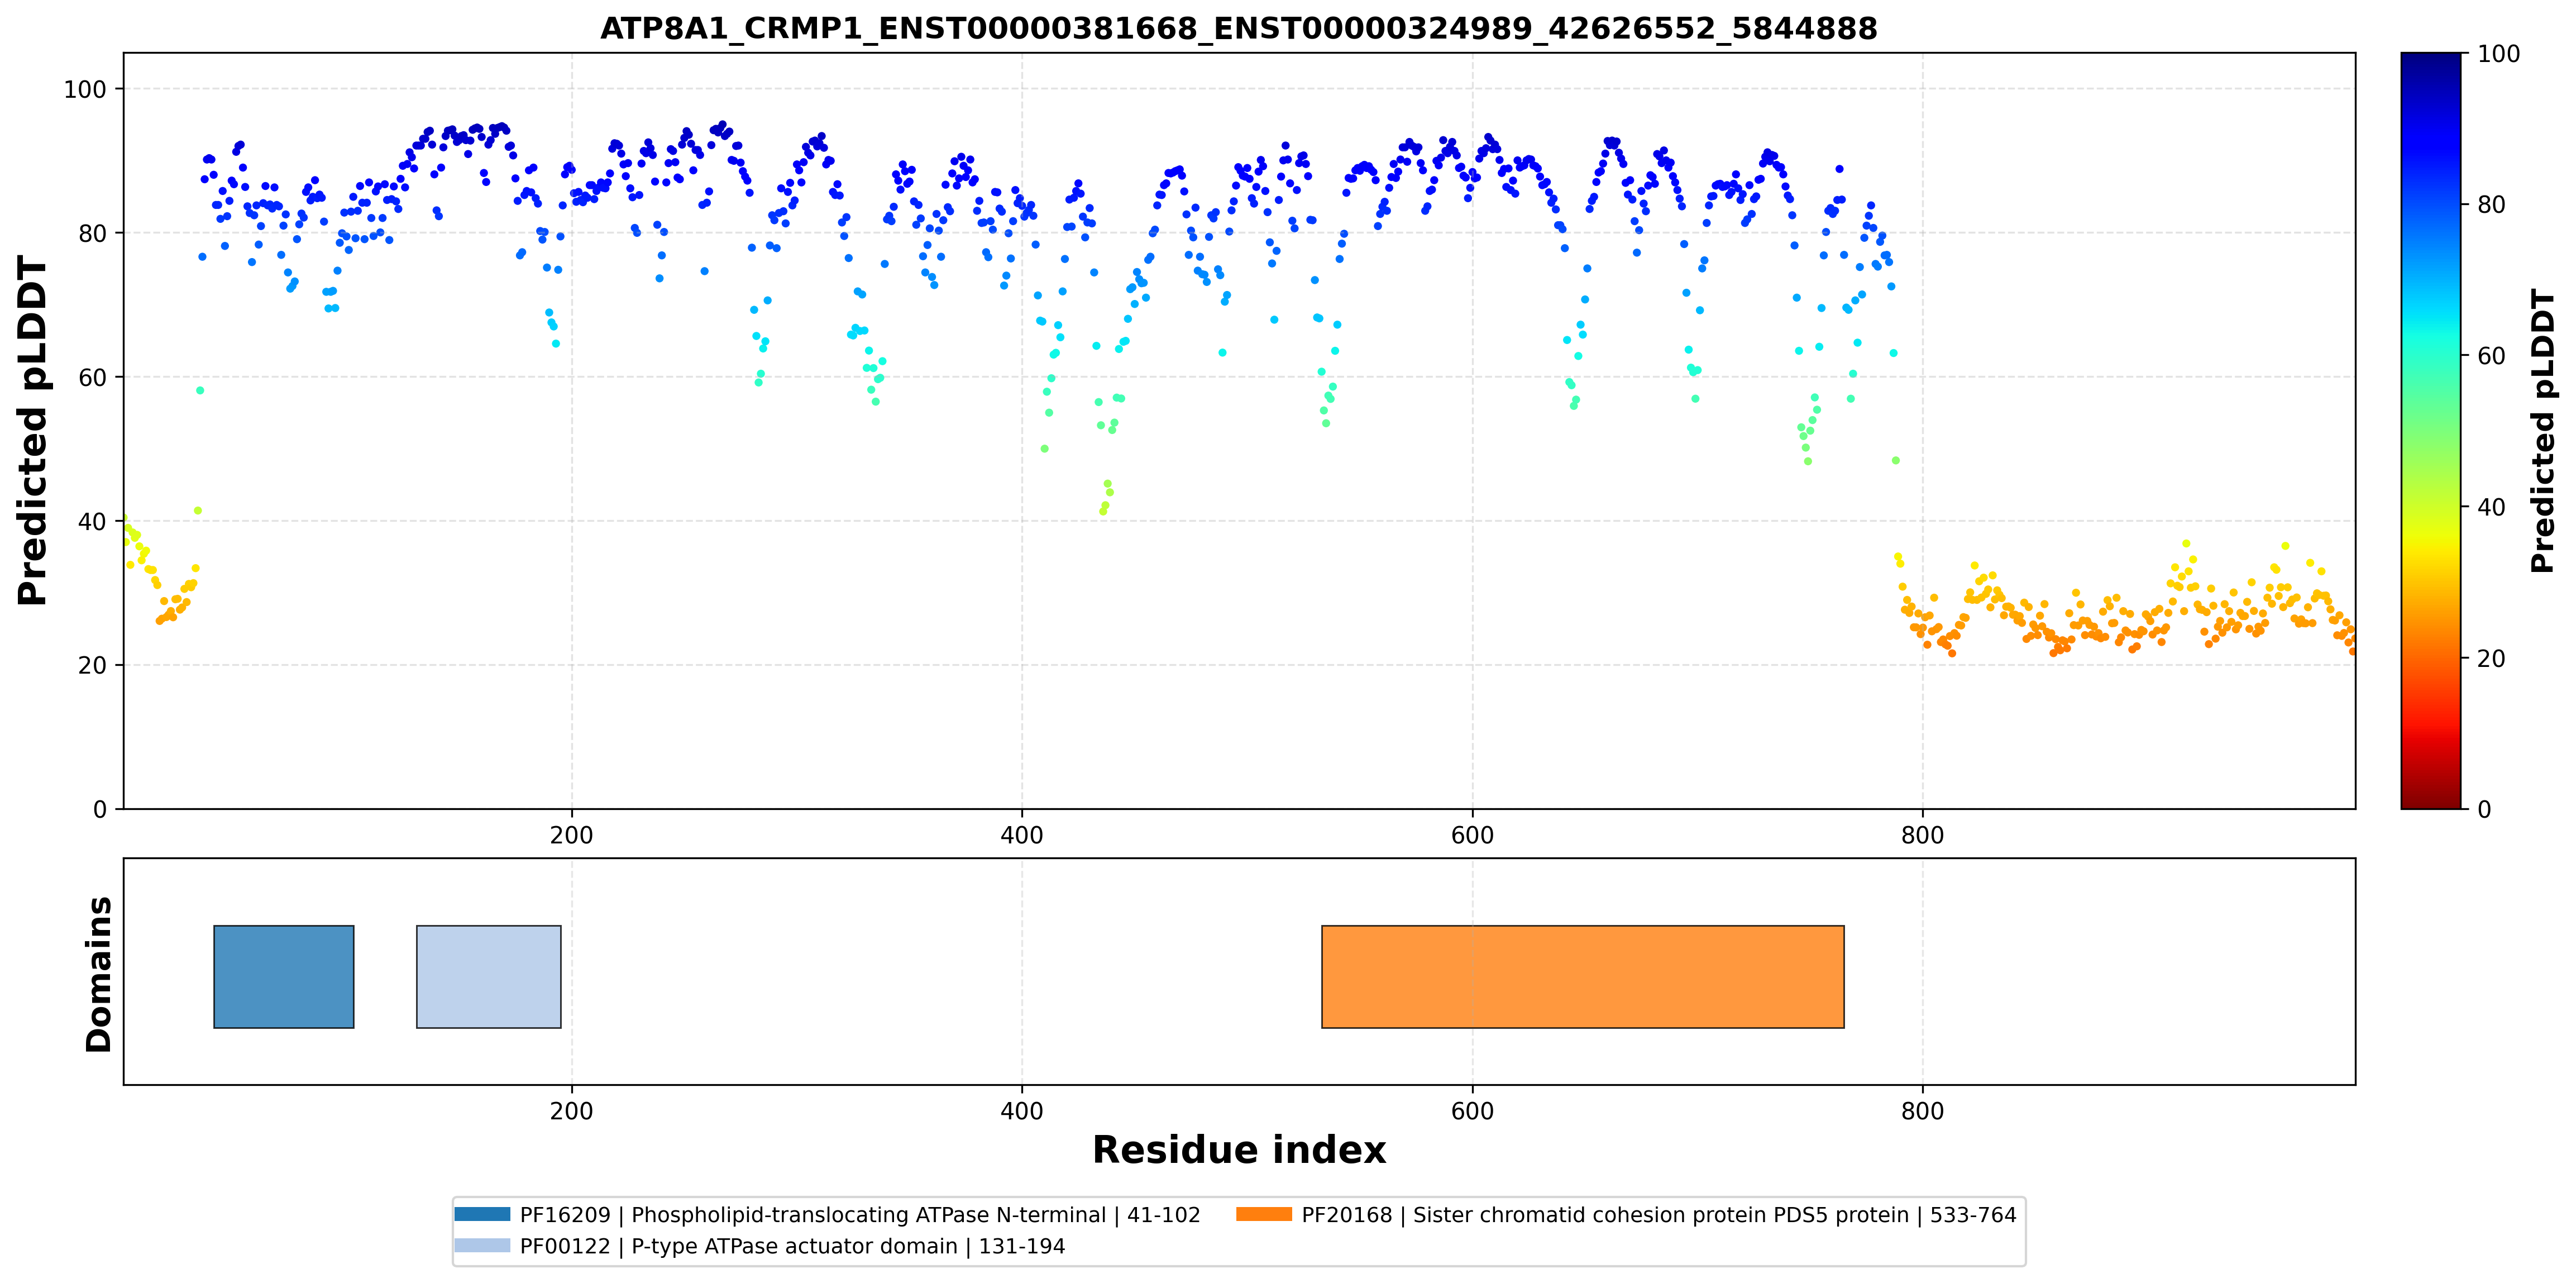
Task: Click the 800 tick label beneath the scatter plot
Action: click(1922, 835)
